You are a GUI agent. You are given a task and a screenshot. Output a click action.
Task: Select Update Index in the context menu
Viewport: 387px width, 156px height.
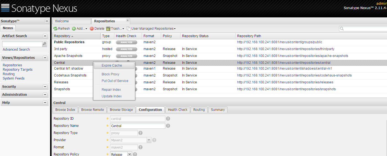[114, 96]
